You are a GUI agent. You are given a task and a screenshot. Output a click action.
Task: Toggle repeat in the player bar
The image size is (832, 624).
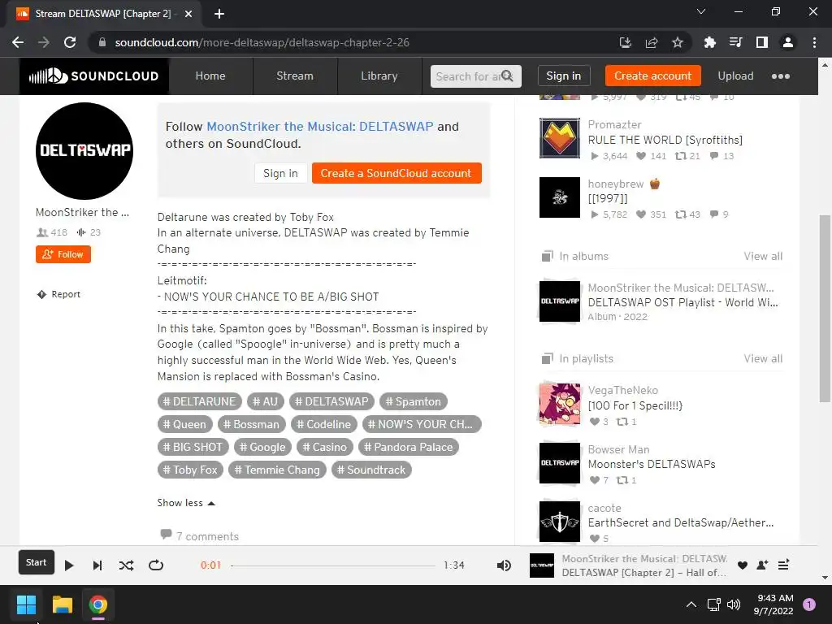156,565
